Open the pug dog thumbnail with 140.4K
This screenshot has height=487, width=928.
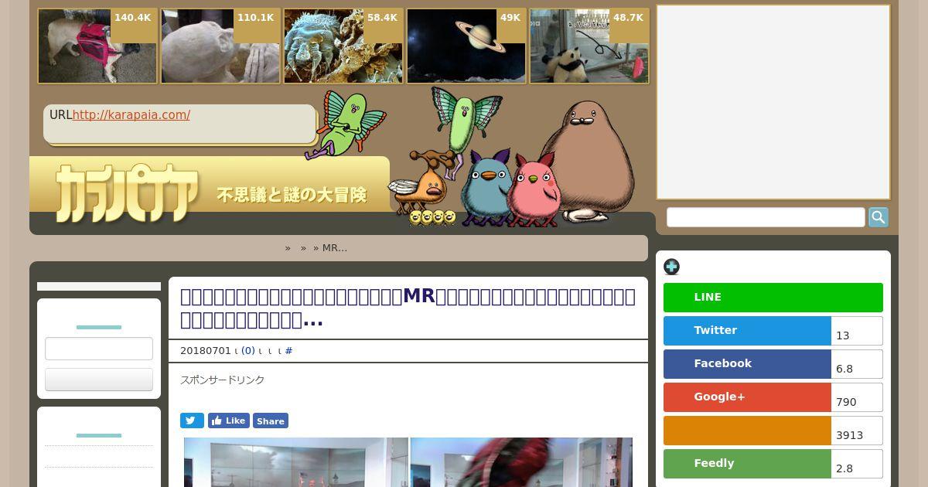(x=97, y=46)
